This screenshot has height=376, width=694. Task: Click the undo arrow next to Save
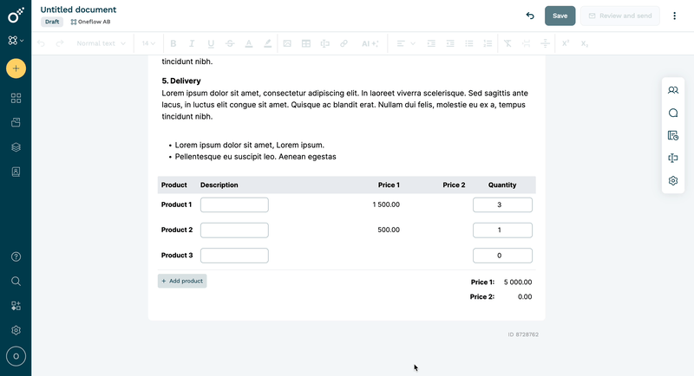(530, 16)
